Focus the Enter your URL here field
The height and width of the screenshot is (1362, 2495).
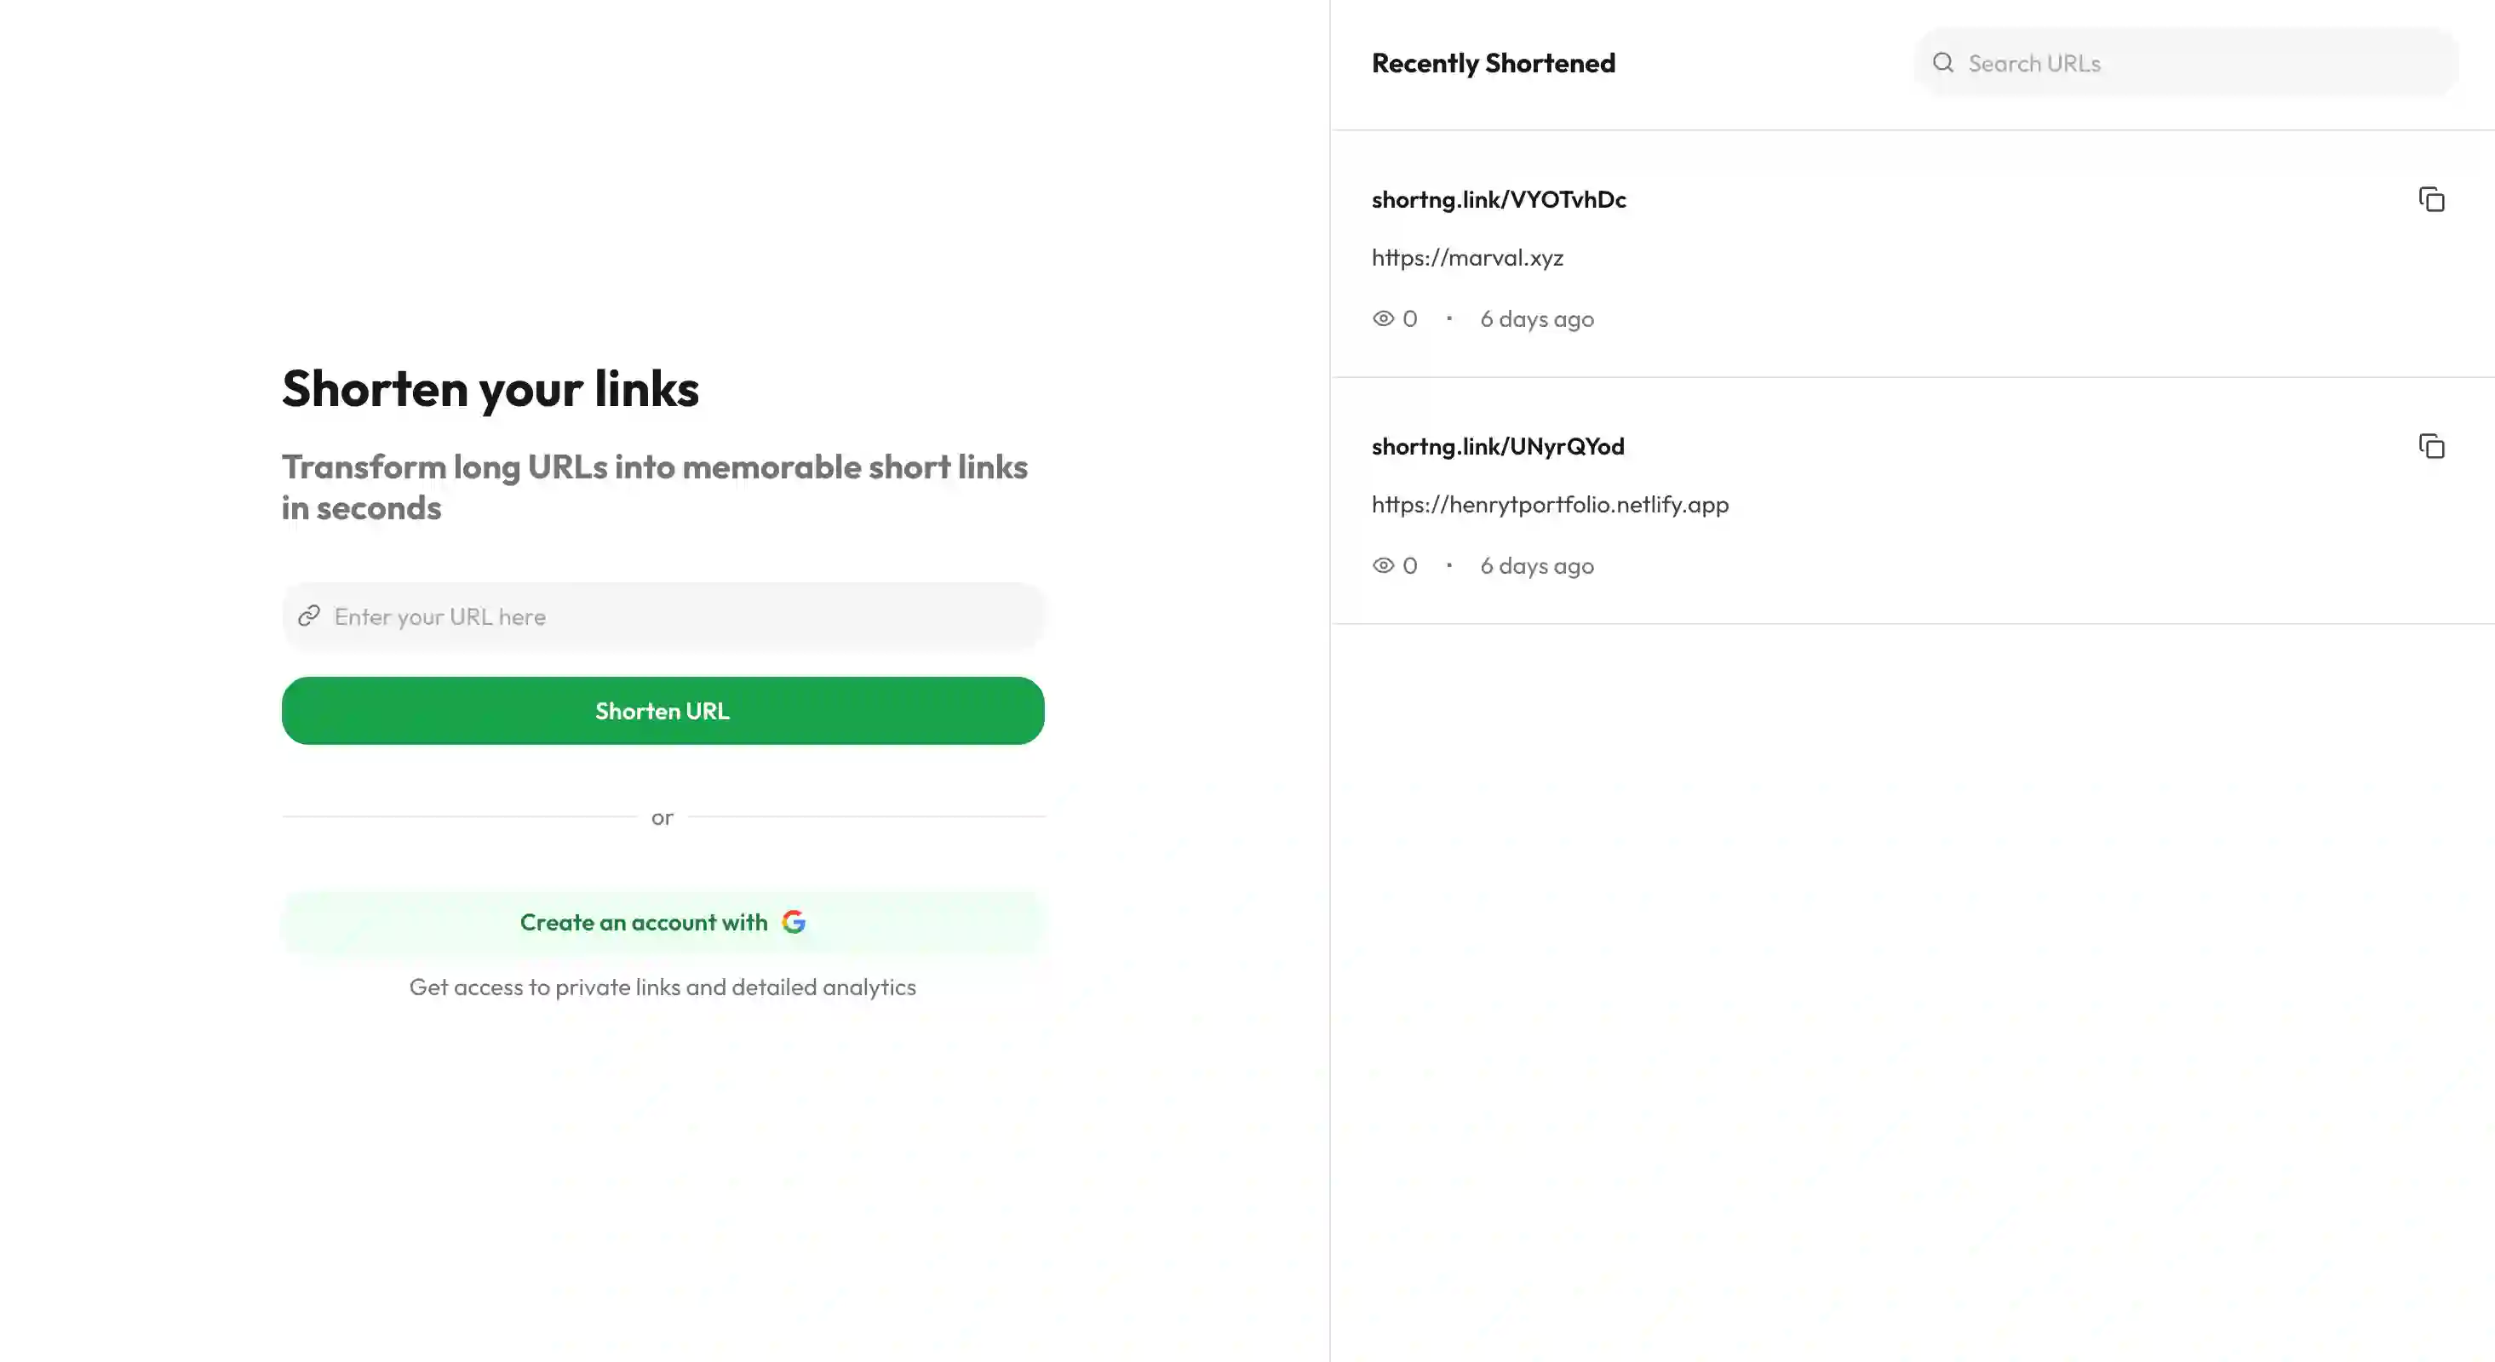678,616
